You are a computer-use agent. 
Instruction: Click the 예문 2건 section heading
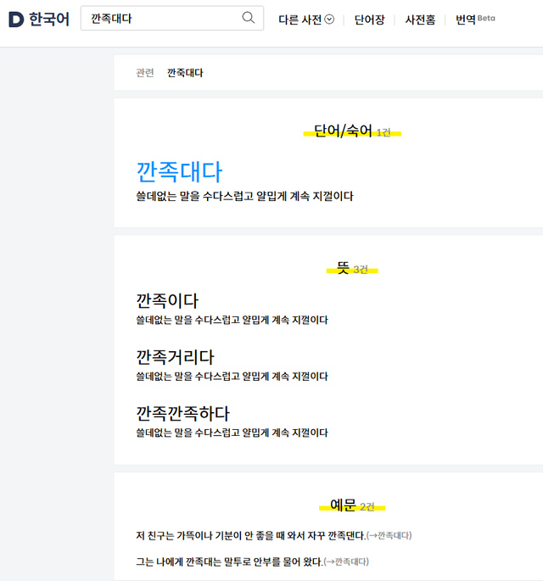point(352,506)
